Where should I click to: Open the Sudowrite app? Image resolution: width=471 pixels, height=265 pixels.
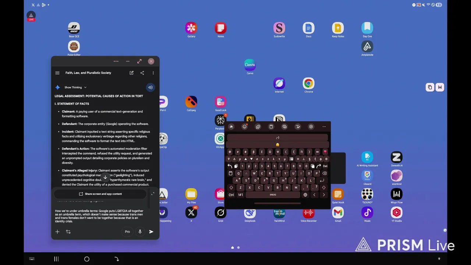(x=279, y=30)
